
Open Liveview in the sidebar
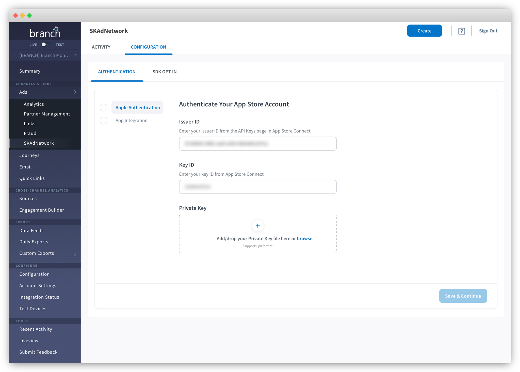(29, 341)
